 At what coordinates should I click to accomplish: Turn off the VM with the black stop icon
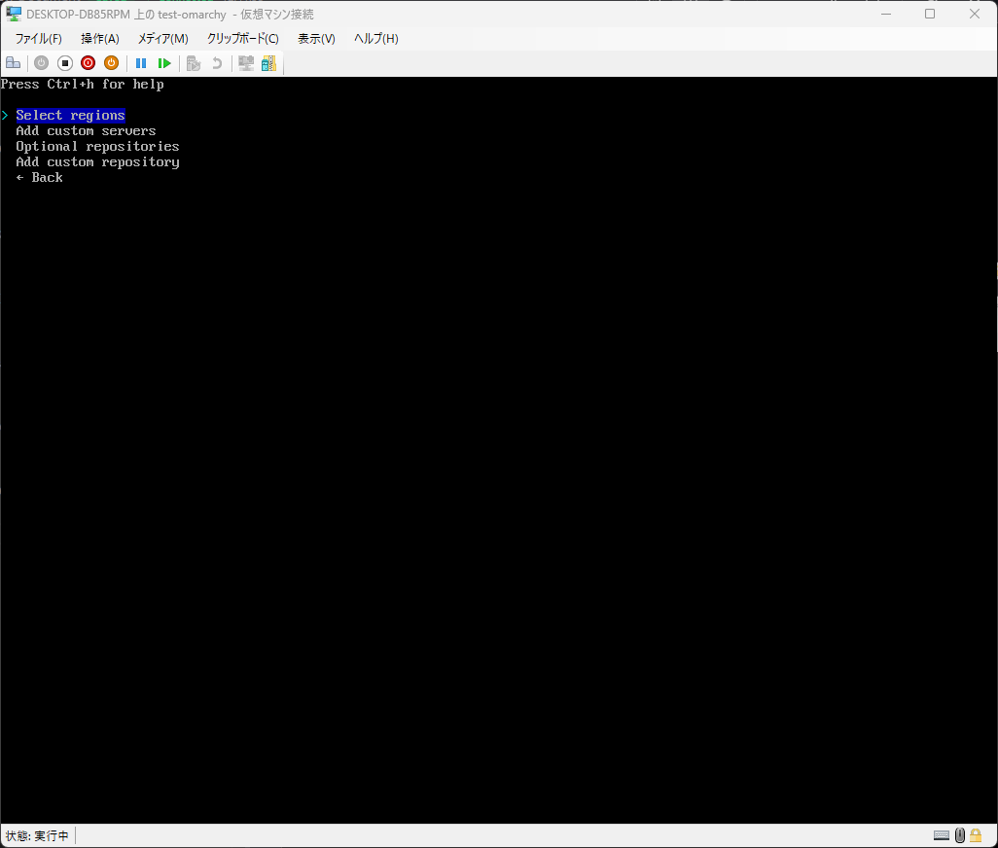click(x=65, y=63)
